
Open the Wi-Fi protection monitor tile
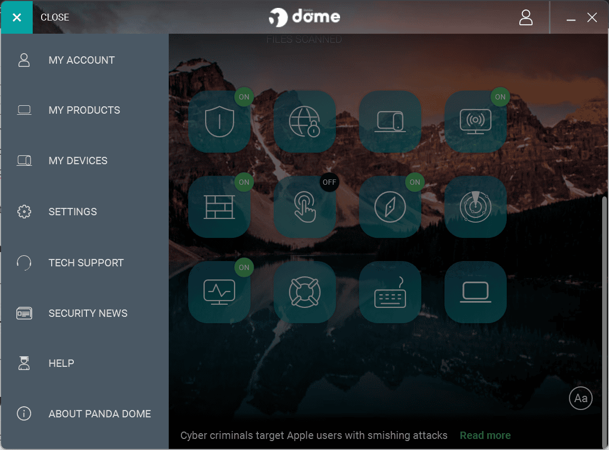click(476, 122)
